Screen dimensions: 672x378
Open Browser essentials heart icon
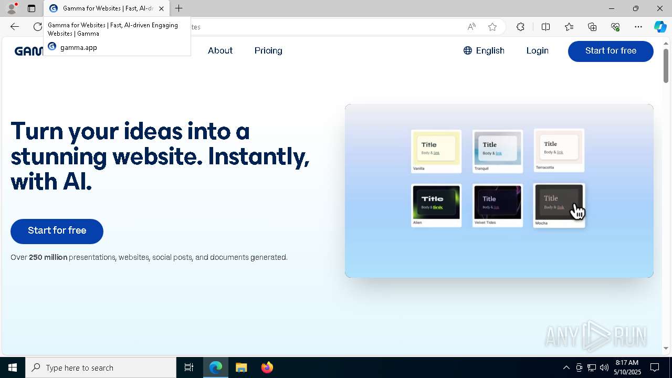pyautogui.click(x=615, y=27)
